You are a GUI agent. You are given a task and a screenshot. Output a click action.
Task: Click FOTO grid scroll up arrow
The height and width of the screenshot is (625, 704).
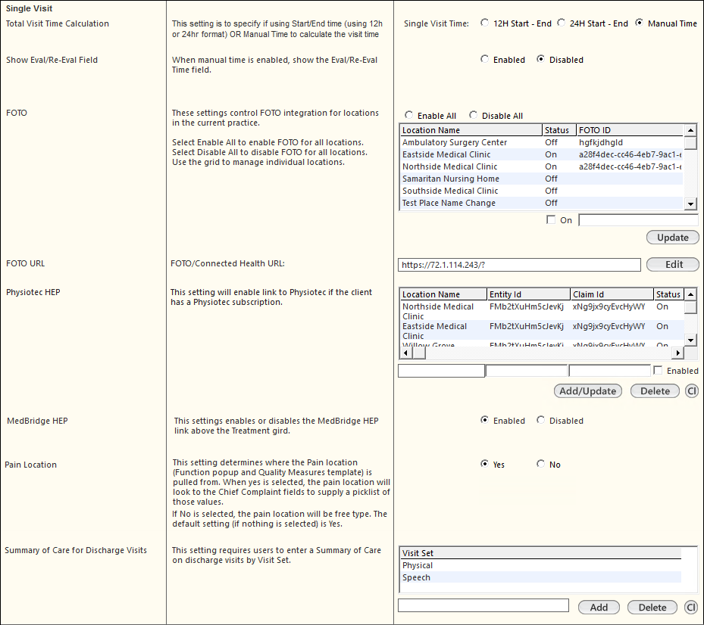tap(690, 130)
